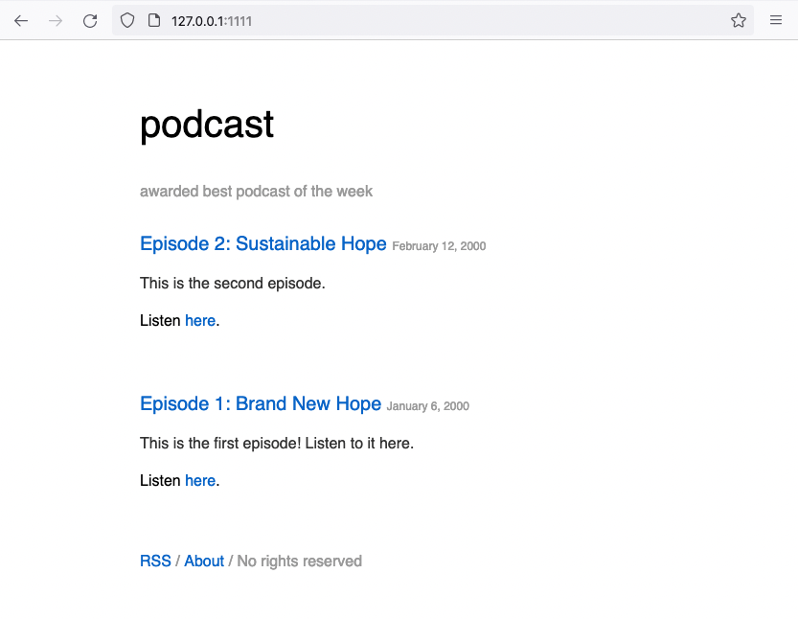Open the browser hamburger menu
Image resolution: width=798 pixels, height=619 pixels.
coord(776,20)
